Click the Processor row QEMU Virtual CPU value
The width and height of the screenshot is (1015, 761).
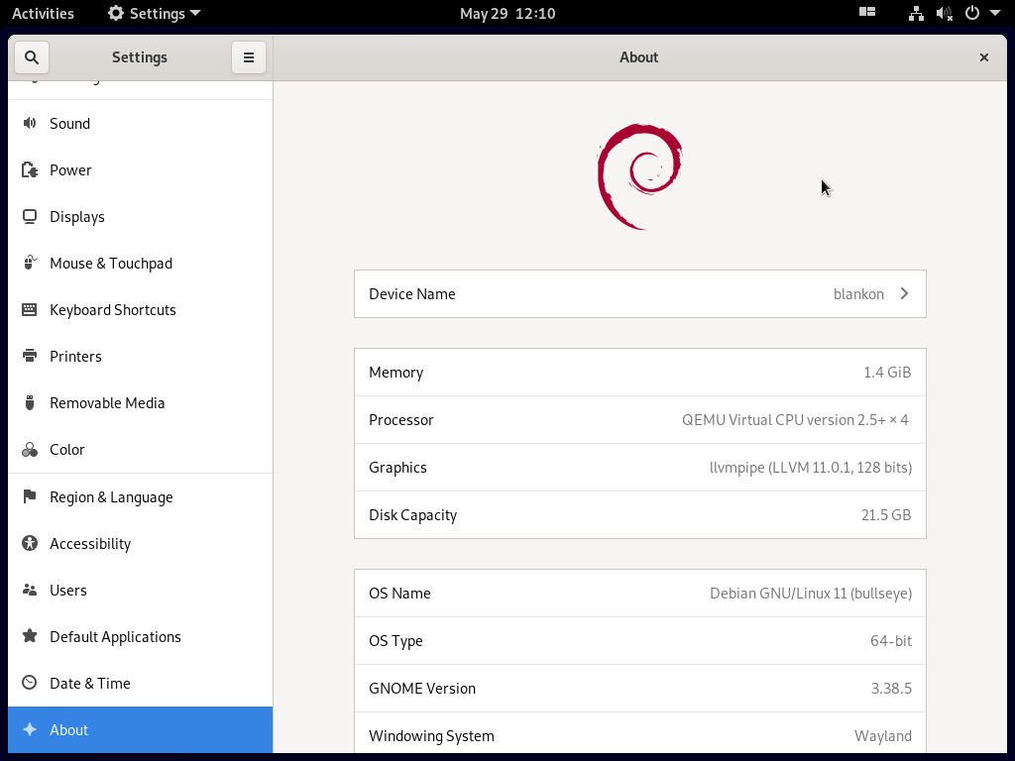[795, 419]
